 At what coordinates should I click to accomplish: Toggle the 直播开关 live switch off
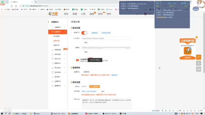pyautogui.click(x=84, y=33)
